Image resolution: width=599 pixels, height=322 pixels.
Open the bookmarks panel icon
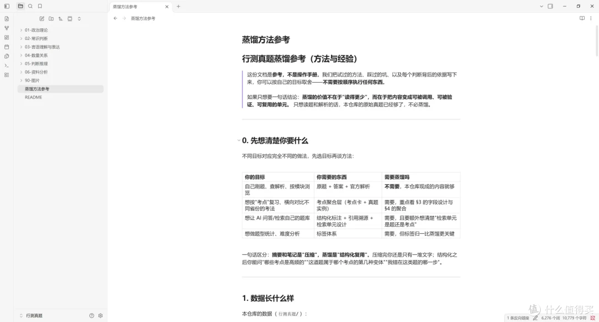pos(40,6)
